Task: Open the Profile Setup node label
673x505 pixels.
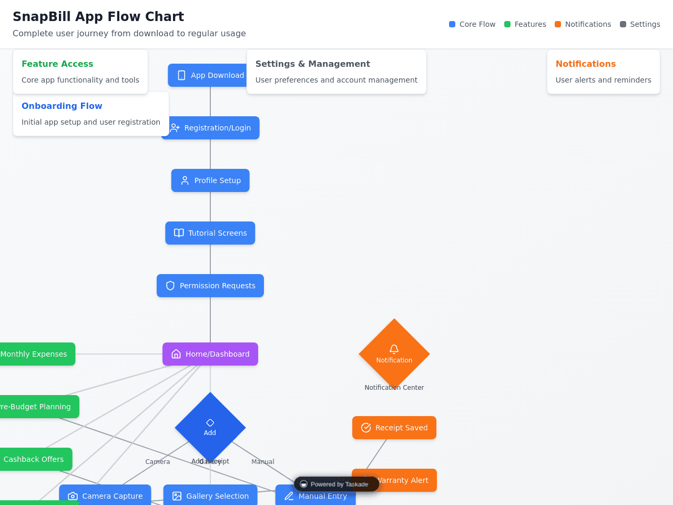Action: click(x=218, y=180)
